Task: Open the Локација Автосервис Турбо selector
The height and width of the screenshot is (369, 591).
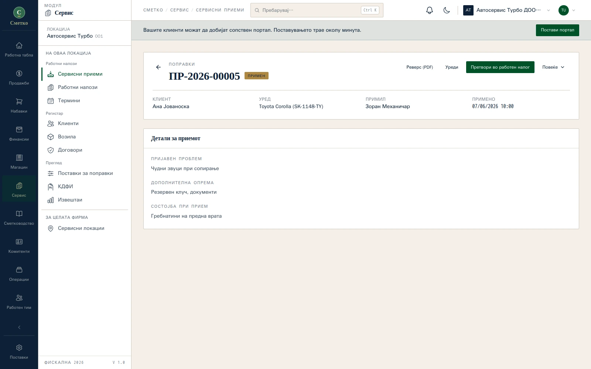Action: (x=85, y=33)
